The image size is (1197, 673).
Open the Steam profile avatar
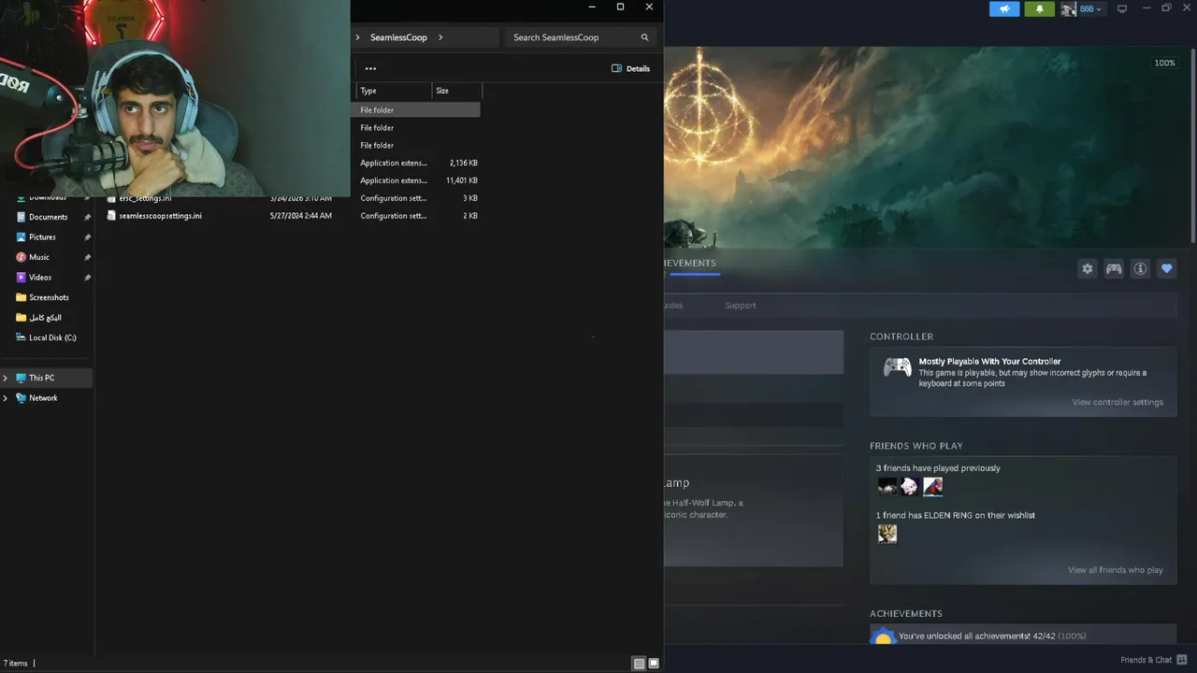(1068, 8)
